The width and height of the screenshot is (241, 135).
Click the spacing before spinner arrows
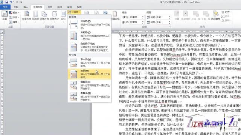click(169, 17)
